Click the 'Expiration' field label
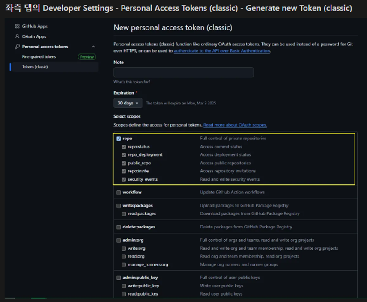 [x=124, y=93]
